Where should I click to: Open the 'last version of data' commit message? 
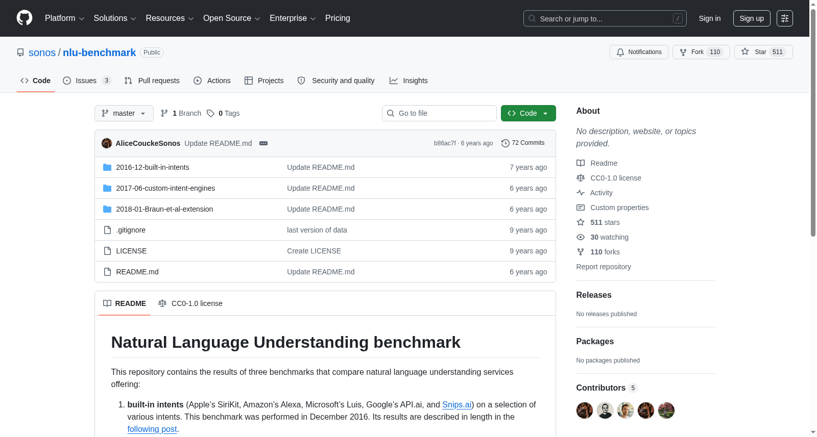pyautogui.click(x=317, y=230)
